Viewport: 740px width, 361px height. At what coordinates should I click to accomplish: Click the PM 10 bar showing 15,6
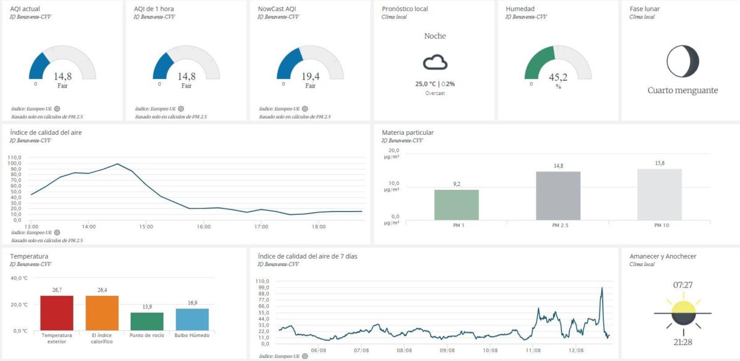tap(659, 194)
